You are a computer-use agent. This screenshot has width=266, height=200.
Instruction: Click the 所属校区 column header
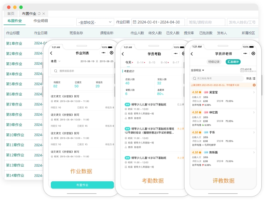[248, 33]
